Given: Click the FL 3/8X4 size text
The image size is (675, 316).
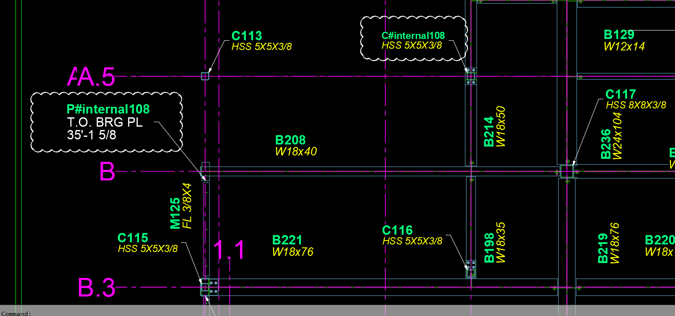Looking at the screenshot, I should click(187, 206).
